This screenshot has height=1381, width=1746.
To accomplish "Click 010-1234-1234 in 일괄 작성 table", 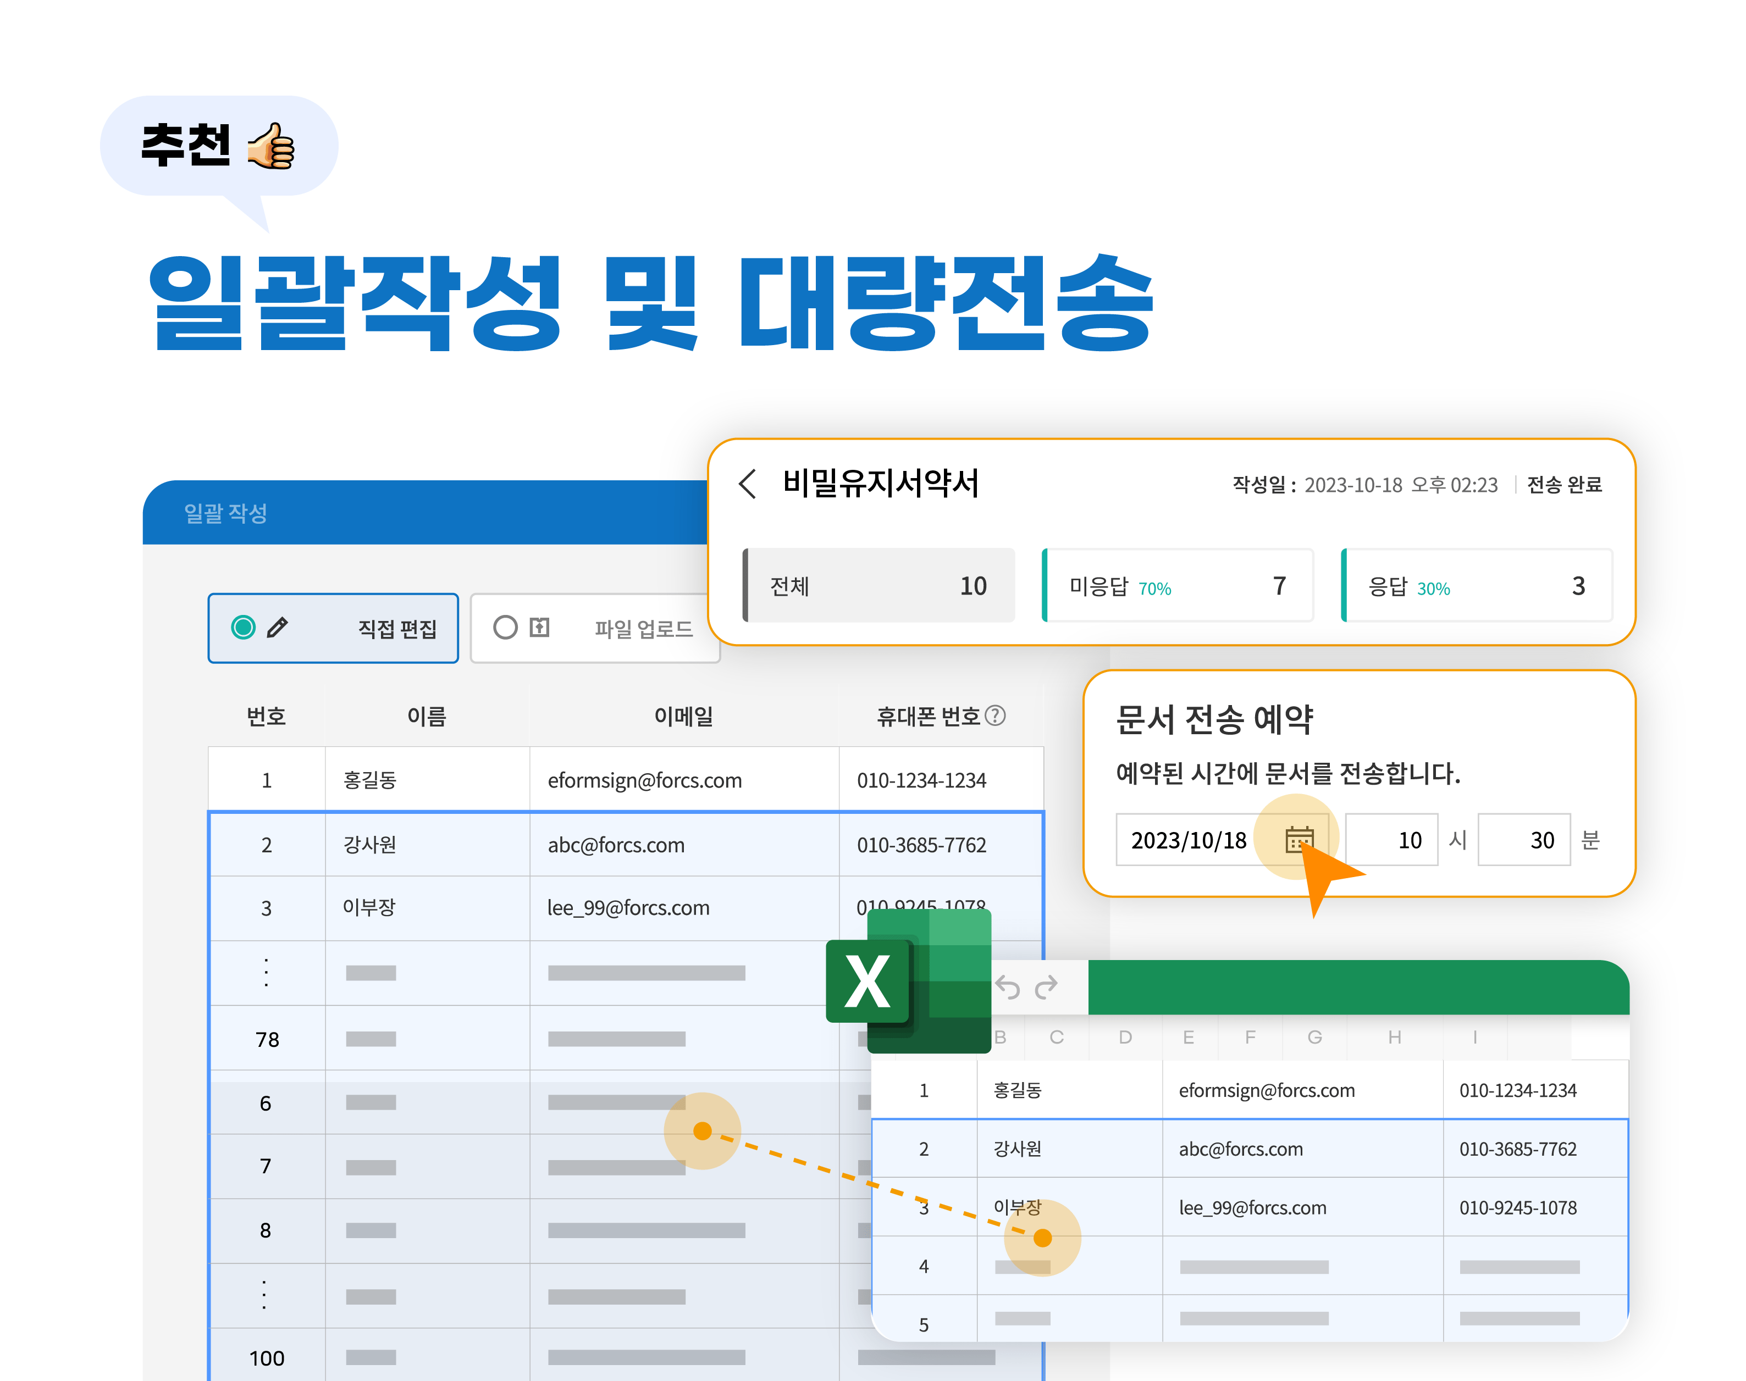I will pos(922,780).
